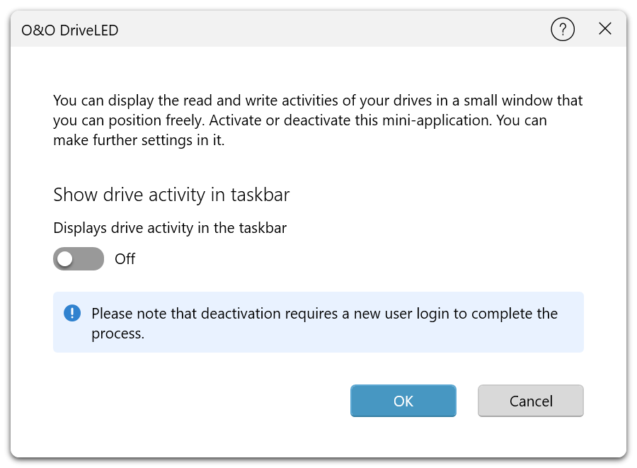
Task: Click the white knob of the toggle
Action: coord(65,259)
